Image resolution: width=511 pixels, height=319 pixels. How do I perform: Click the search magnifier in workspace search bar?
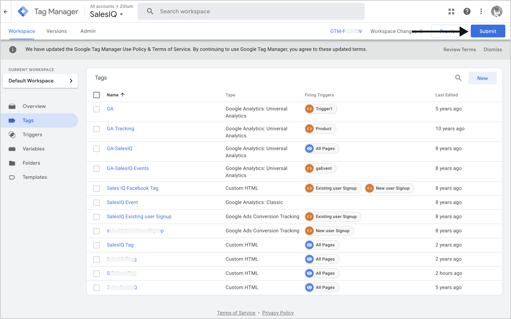coord(150,11)
